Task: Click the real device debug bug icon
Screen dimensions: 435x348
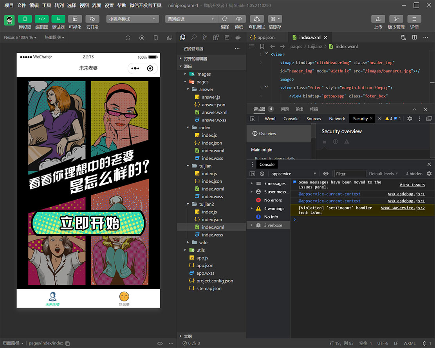Action: click(x=256, y=19)
